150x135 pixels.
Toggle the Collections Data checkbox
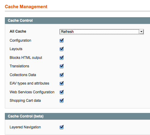pyautogui.click(x=62, y=75)
